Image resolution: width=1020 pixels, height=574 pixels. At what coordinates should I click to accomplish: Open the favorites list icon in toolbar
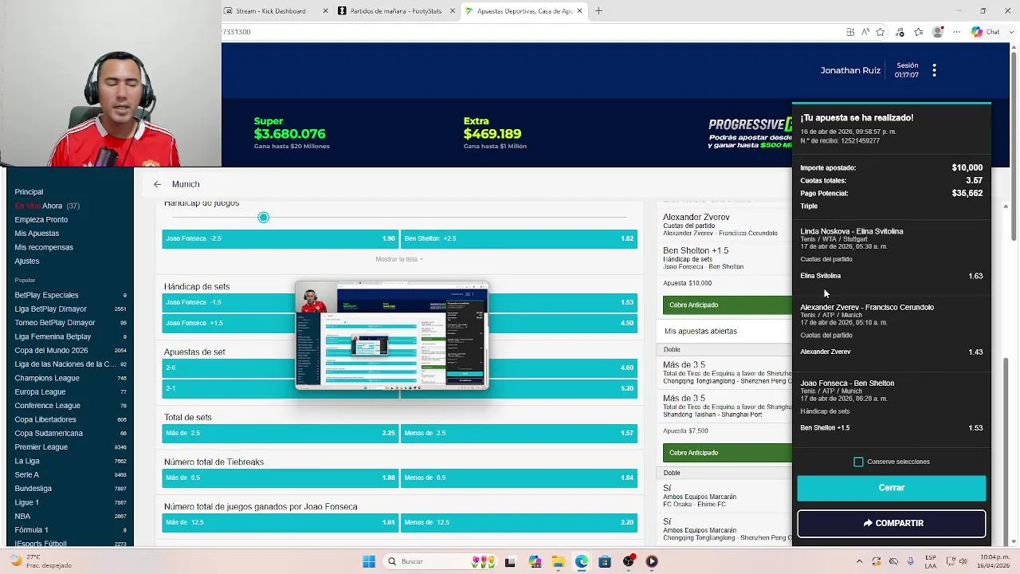(919, 32)
